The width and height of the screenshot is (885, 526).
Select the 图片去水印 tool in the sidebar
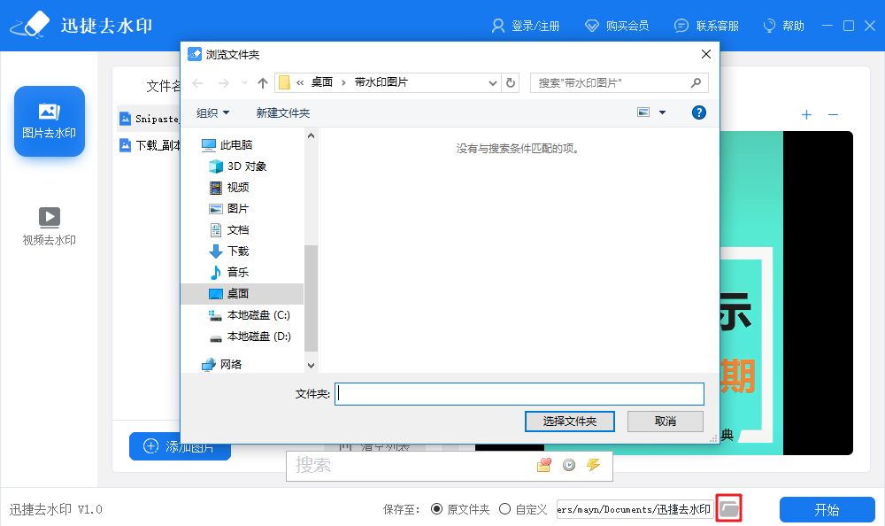49,121
